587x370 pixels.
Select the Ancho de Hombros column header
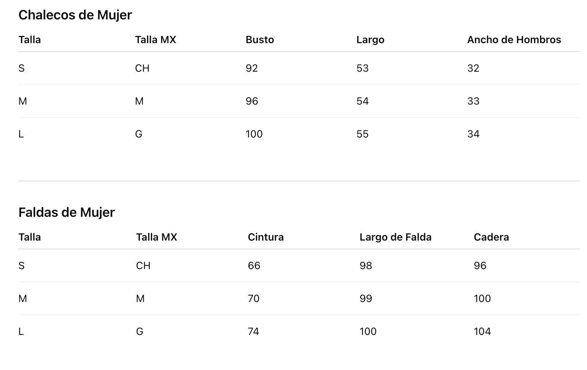tap(514, 39)
